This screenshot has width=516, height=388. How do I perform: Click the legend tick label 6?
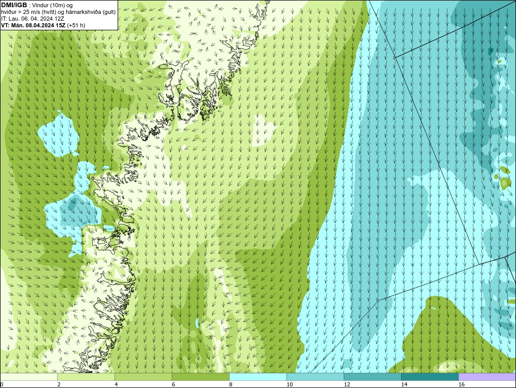(x=173, y=384)
